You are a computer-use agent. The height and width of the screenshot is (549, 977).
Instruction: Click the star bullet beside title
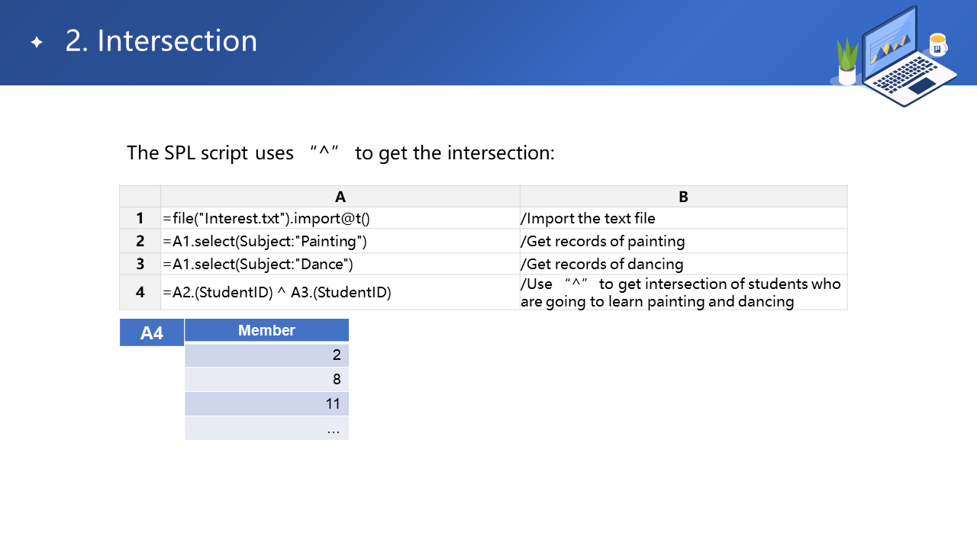[x=37, y=42]
